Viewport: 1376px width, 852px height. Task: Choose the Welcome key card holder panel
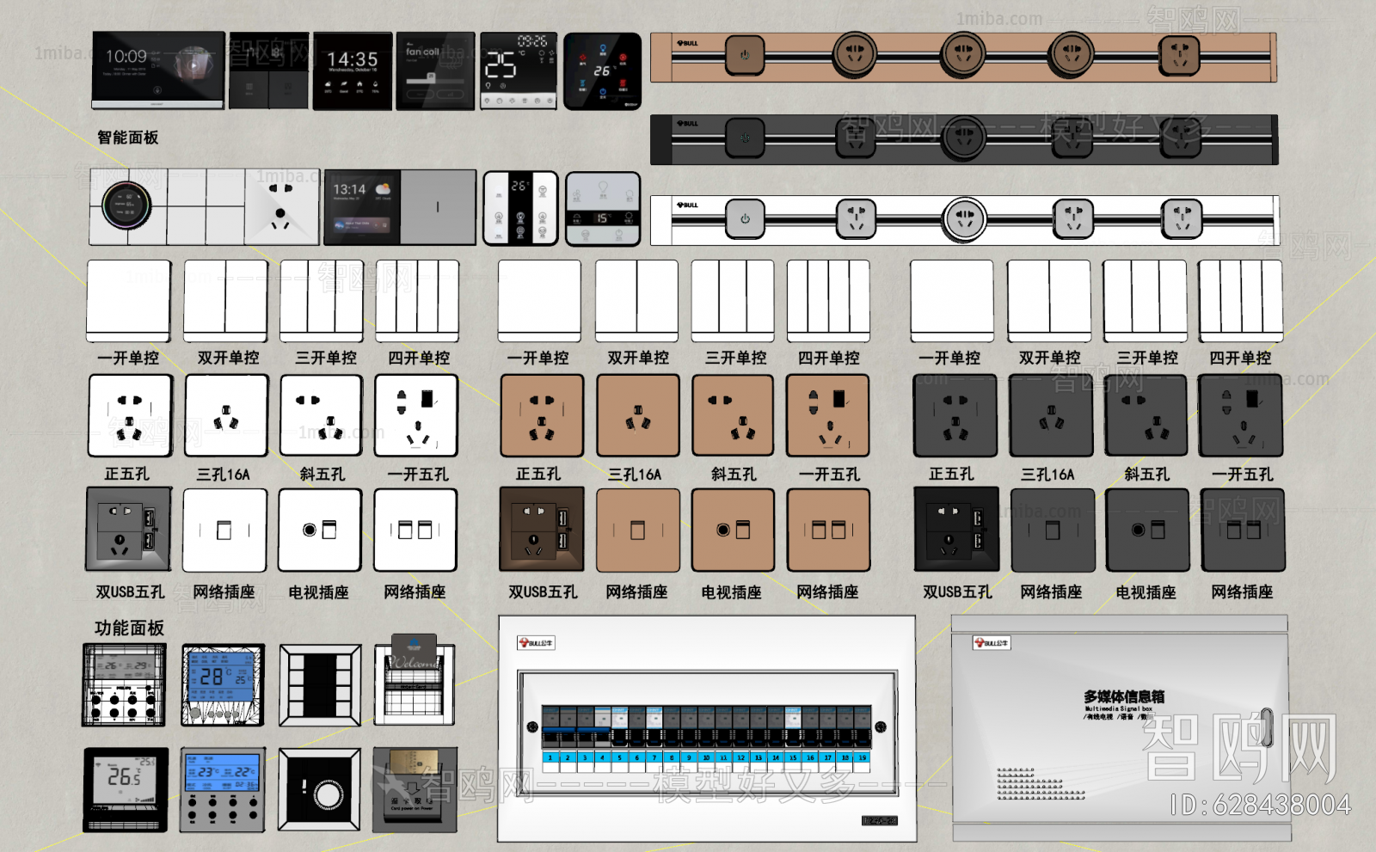(415, 681)
